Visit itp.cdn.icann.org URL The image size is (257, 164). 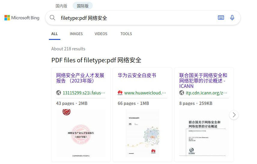[207, 93]
